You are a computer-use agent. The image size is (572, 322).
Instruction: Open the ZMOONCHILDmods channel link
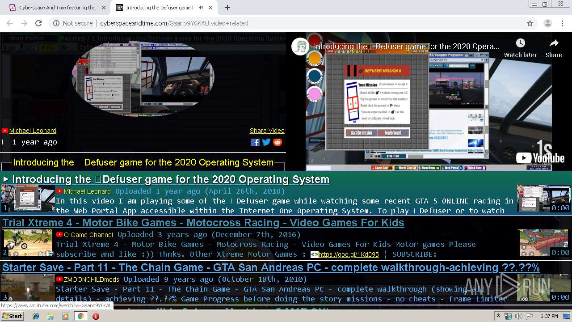[x=92, y=280]
